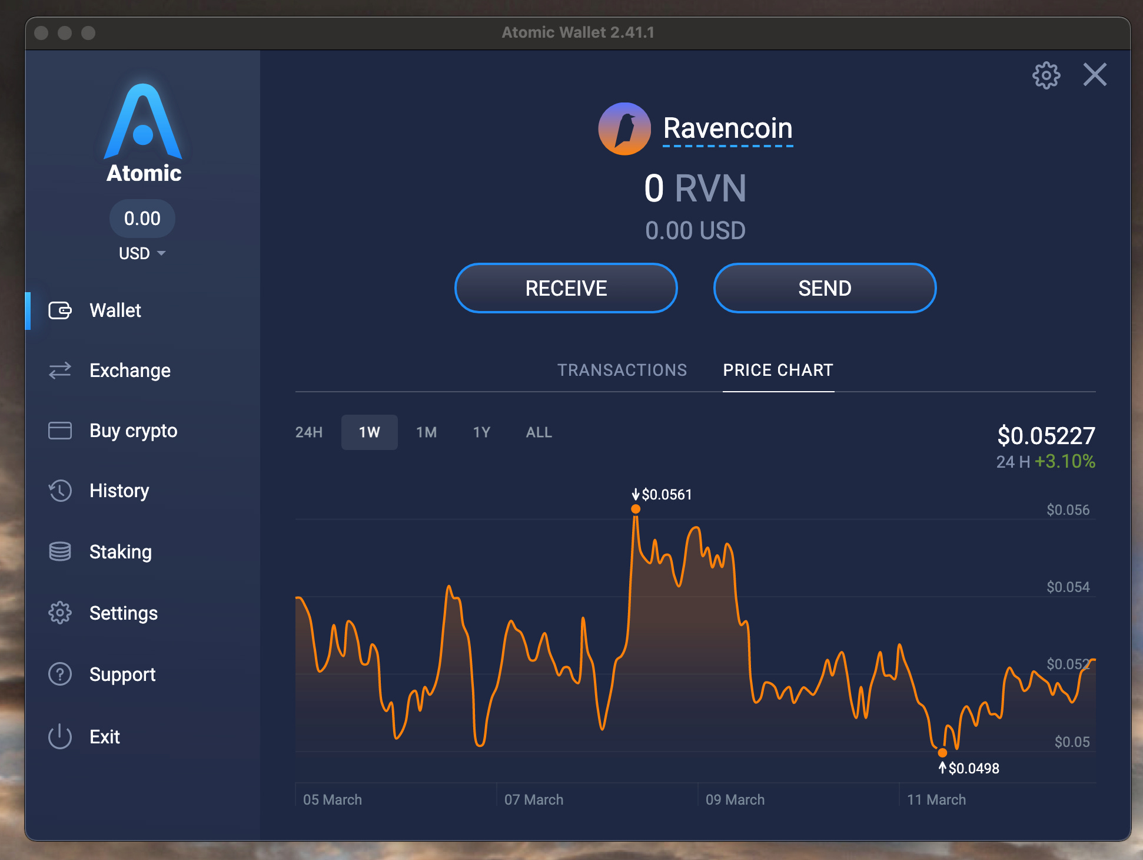The height and width of the screenshot is (860, 1143).
Task: Select the 24H chart range
Action: click(x=309, y=432)
